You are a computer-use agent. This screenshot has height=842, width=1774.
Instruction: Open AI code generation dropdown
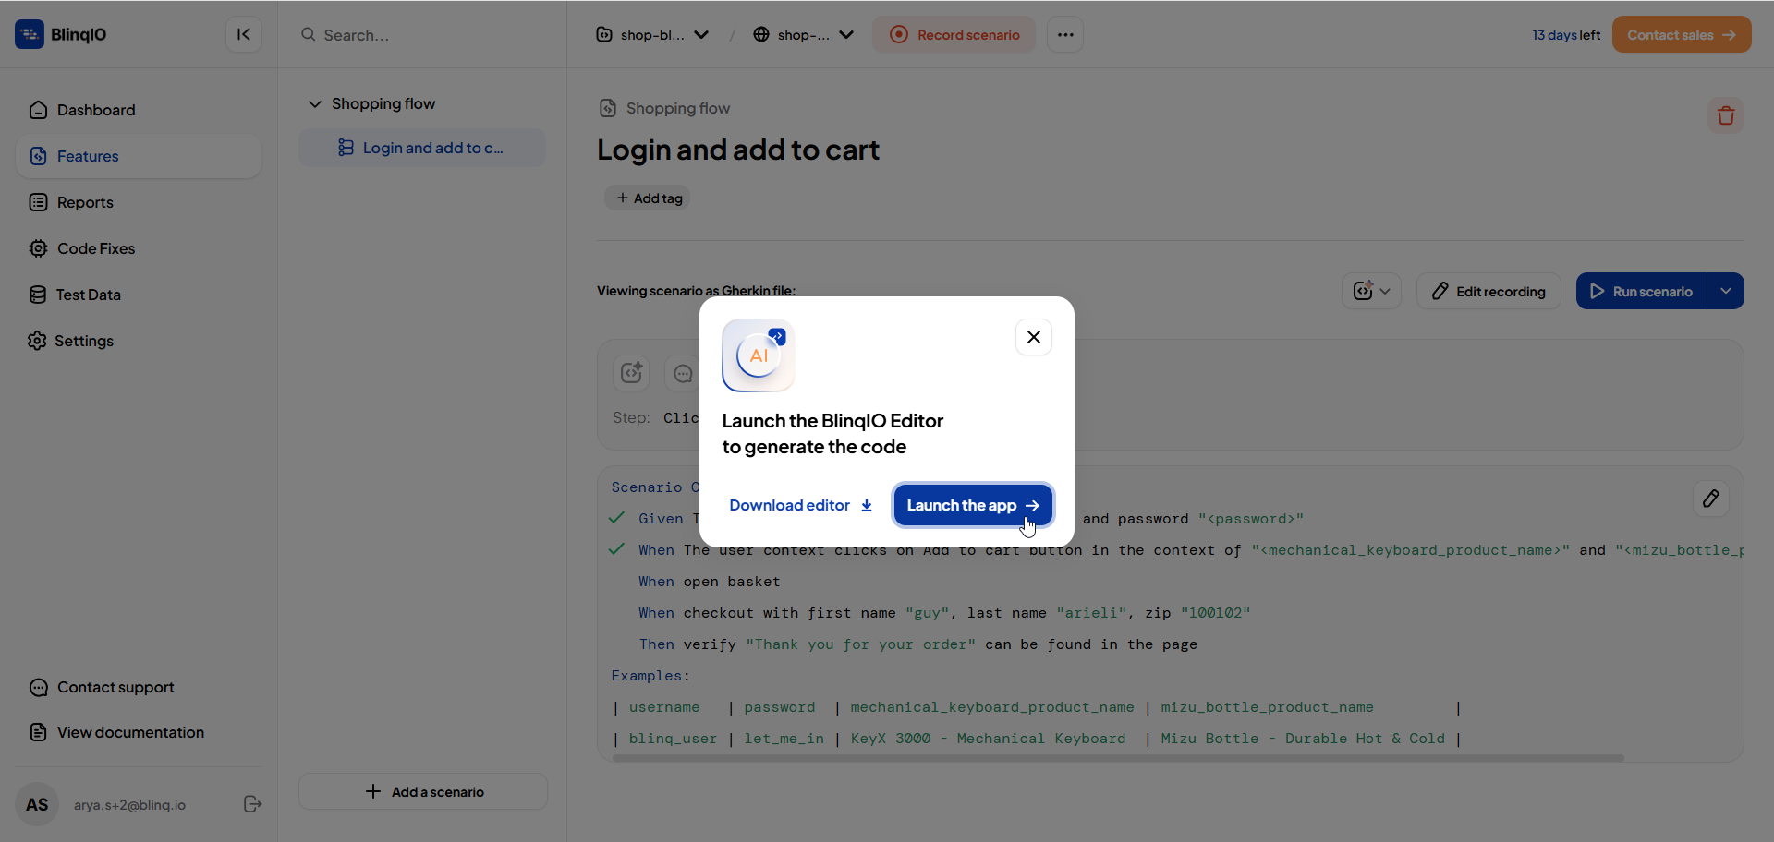tap(1371, 291)
